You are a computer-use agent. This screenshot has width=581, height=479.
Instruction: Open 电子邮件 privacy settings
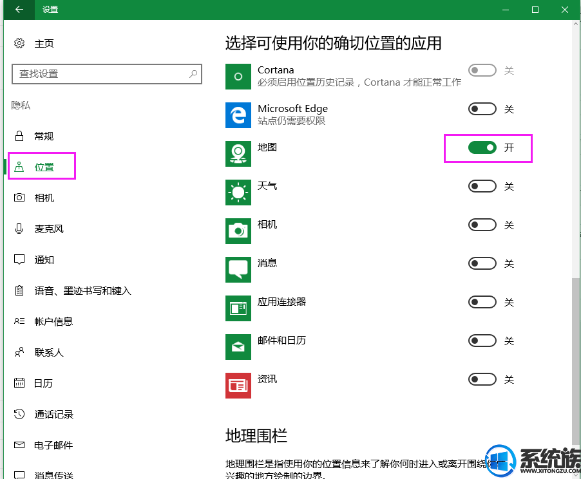click(53, 445)
